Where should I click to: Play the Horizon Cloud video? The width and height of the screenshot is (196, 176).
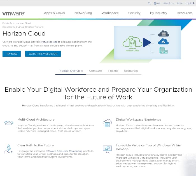(x=147, y=42)
